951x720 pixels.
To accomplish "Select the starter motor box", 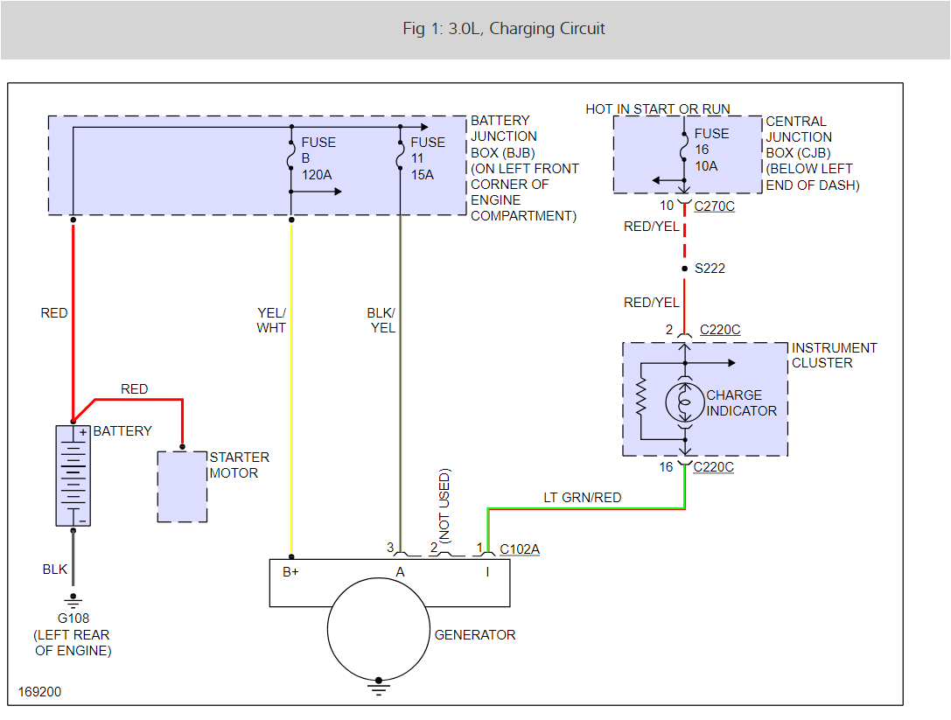I will click(182, 486).
